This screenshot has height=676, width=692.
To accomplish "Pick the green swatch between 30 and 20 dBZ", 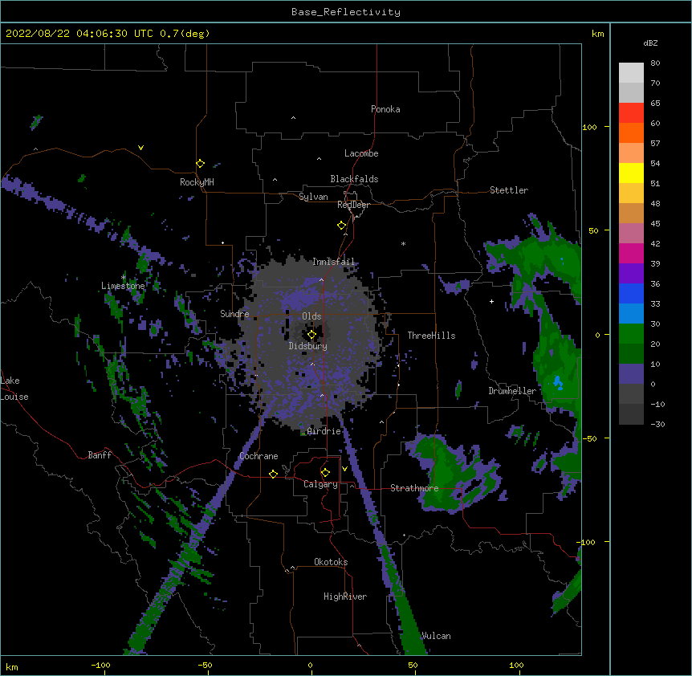I will (631, 334).
